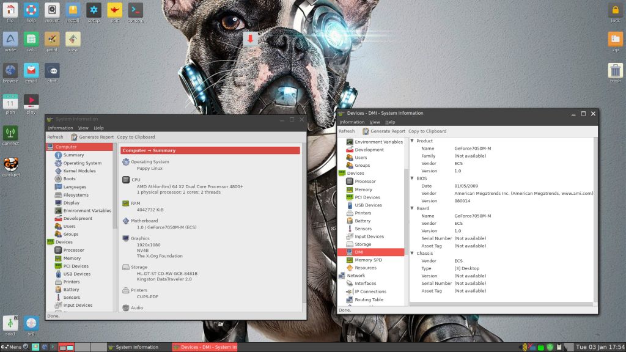Open View menu in DMI window
Screen dimensions: 626x352
coord(375,122)
